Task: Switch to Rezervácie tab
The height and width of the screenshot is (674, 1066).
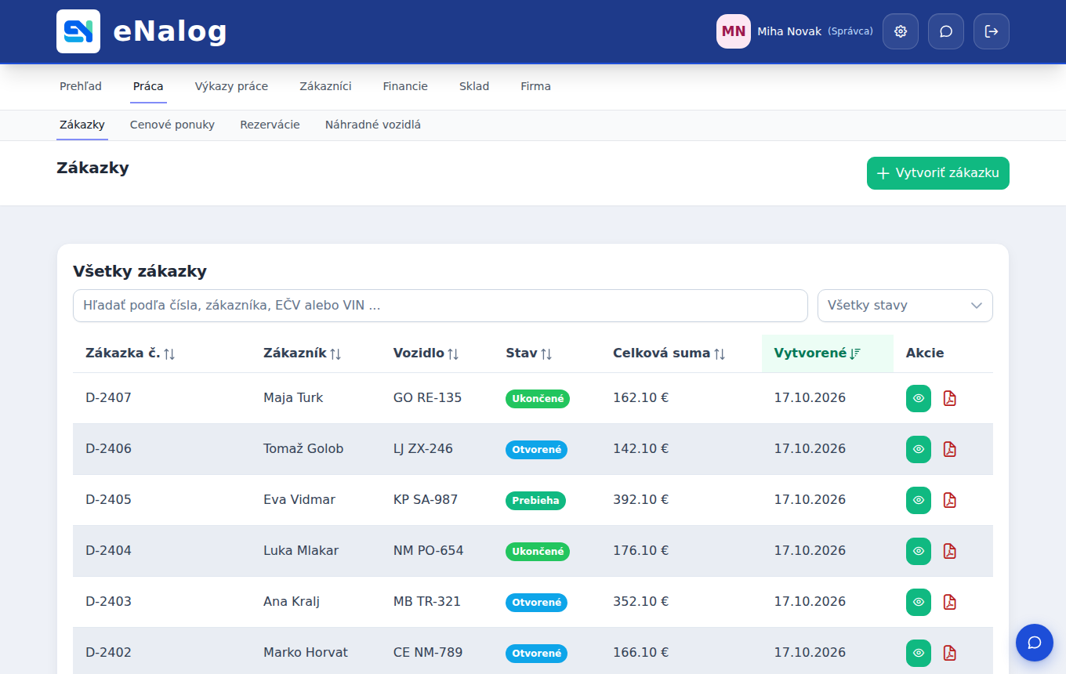Action: click(x=270, y=125)
